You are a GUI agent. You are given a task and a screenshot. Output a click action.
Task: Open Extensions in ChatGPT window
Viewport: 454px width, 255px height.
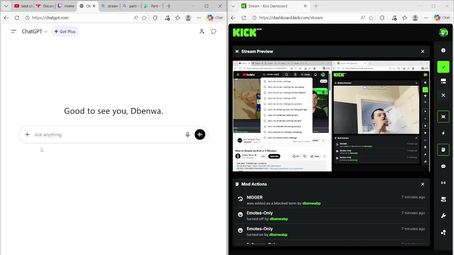pyautogui.click(x=155, y=18)
